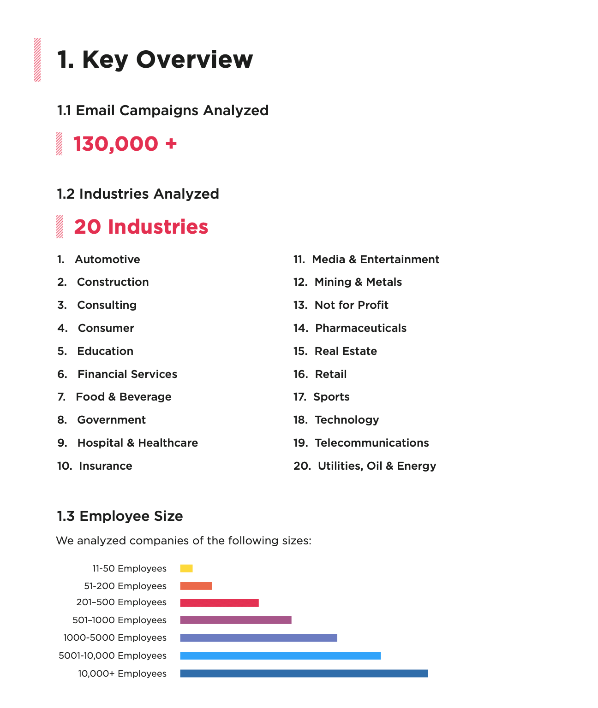Click 'Automotive' in the industries list
This screenshot has width=598, height=708.
(x=108, y=260)
